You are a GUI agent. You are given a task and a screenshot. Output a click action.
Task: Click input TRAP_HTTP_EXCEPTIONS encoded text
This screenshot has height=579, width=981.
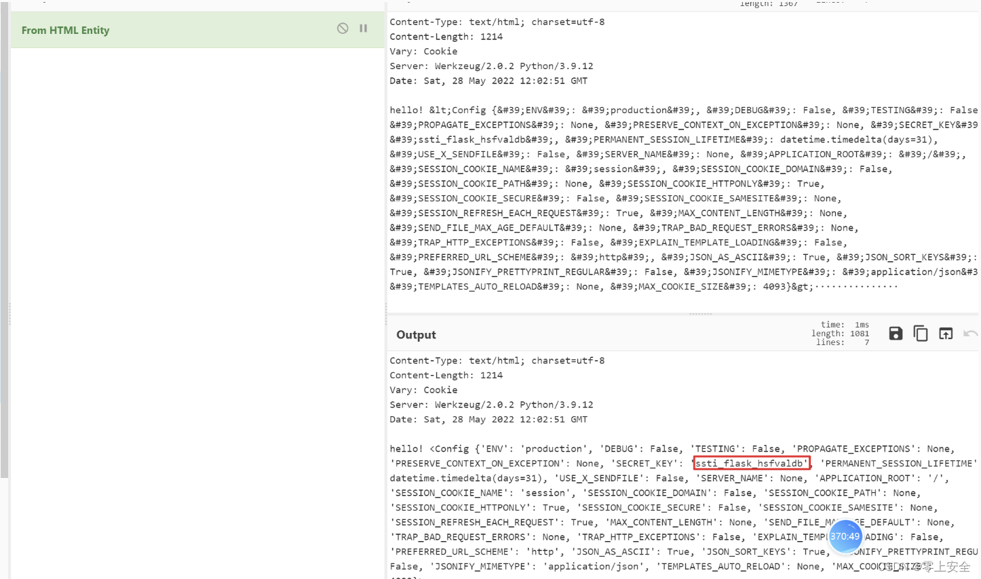coord(474,243)
